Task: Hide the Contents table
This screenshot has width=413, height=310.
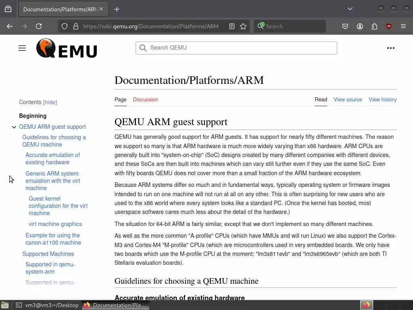Action: click(50, 102)
